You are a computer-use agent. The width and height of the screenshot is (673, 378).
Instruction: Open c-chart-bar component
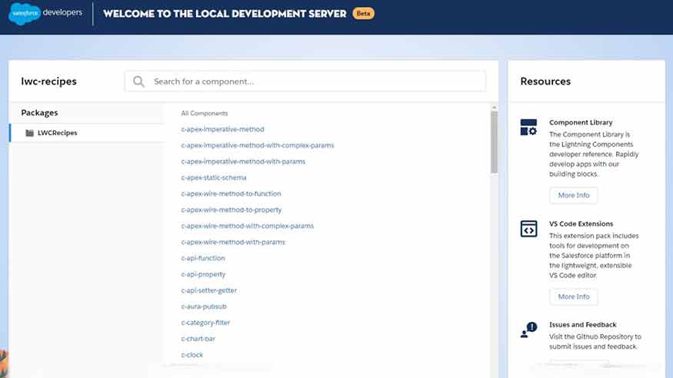click(x=198, y=339)
